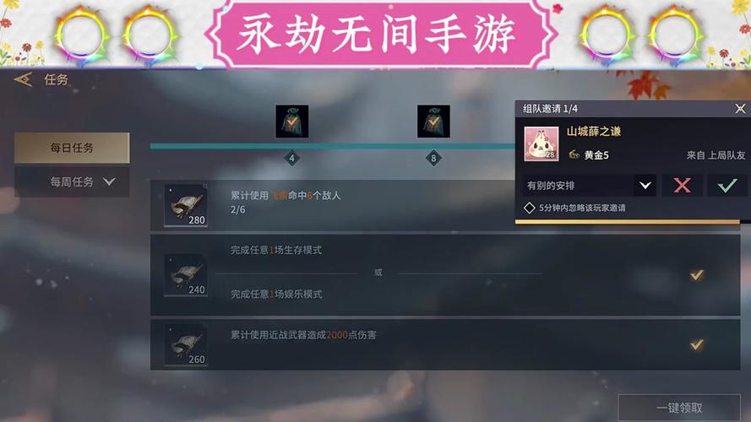Screen dimensions: 751x422
Task: Switch to the 每日任务 tab
Action: click(72, 148)
